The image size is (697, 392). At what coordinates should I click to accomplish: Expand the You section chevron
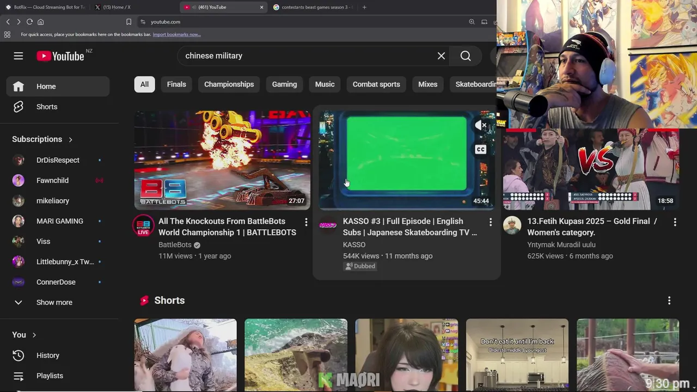[34, 335]
